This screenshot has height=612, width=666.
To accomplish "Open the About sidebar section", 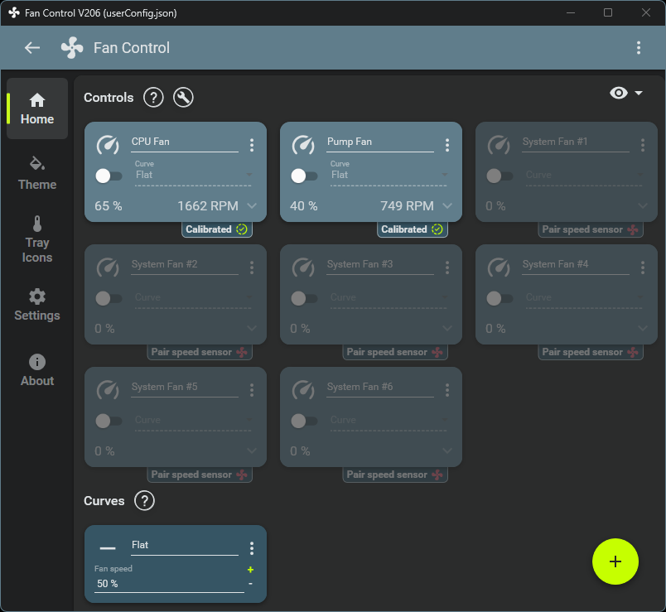I will 37,370.
